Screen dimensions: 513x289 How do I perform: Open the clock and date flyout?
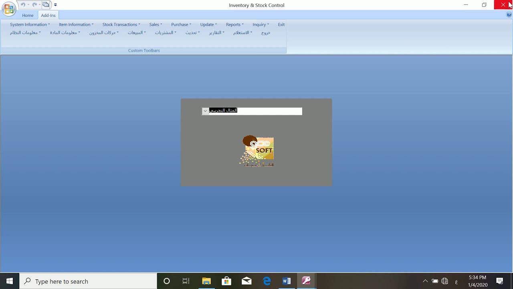coord(478,281)
